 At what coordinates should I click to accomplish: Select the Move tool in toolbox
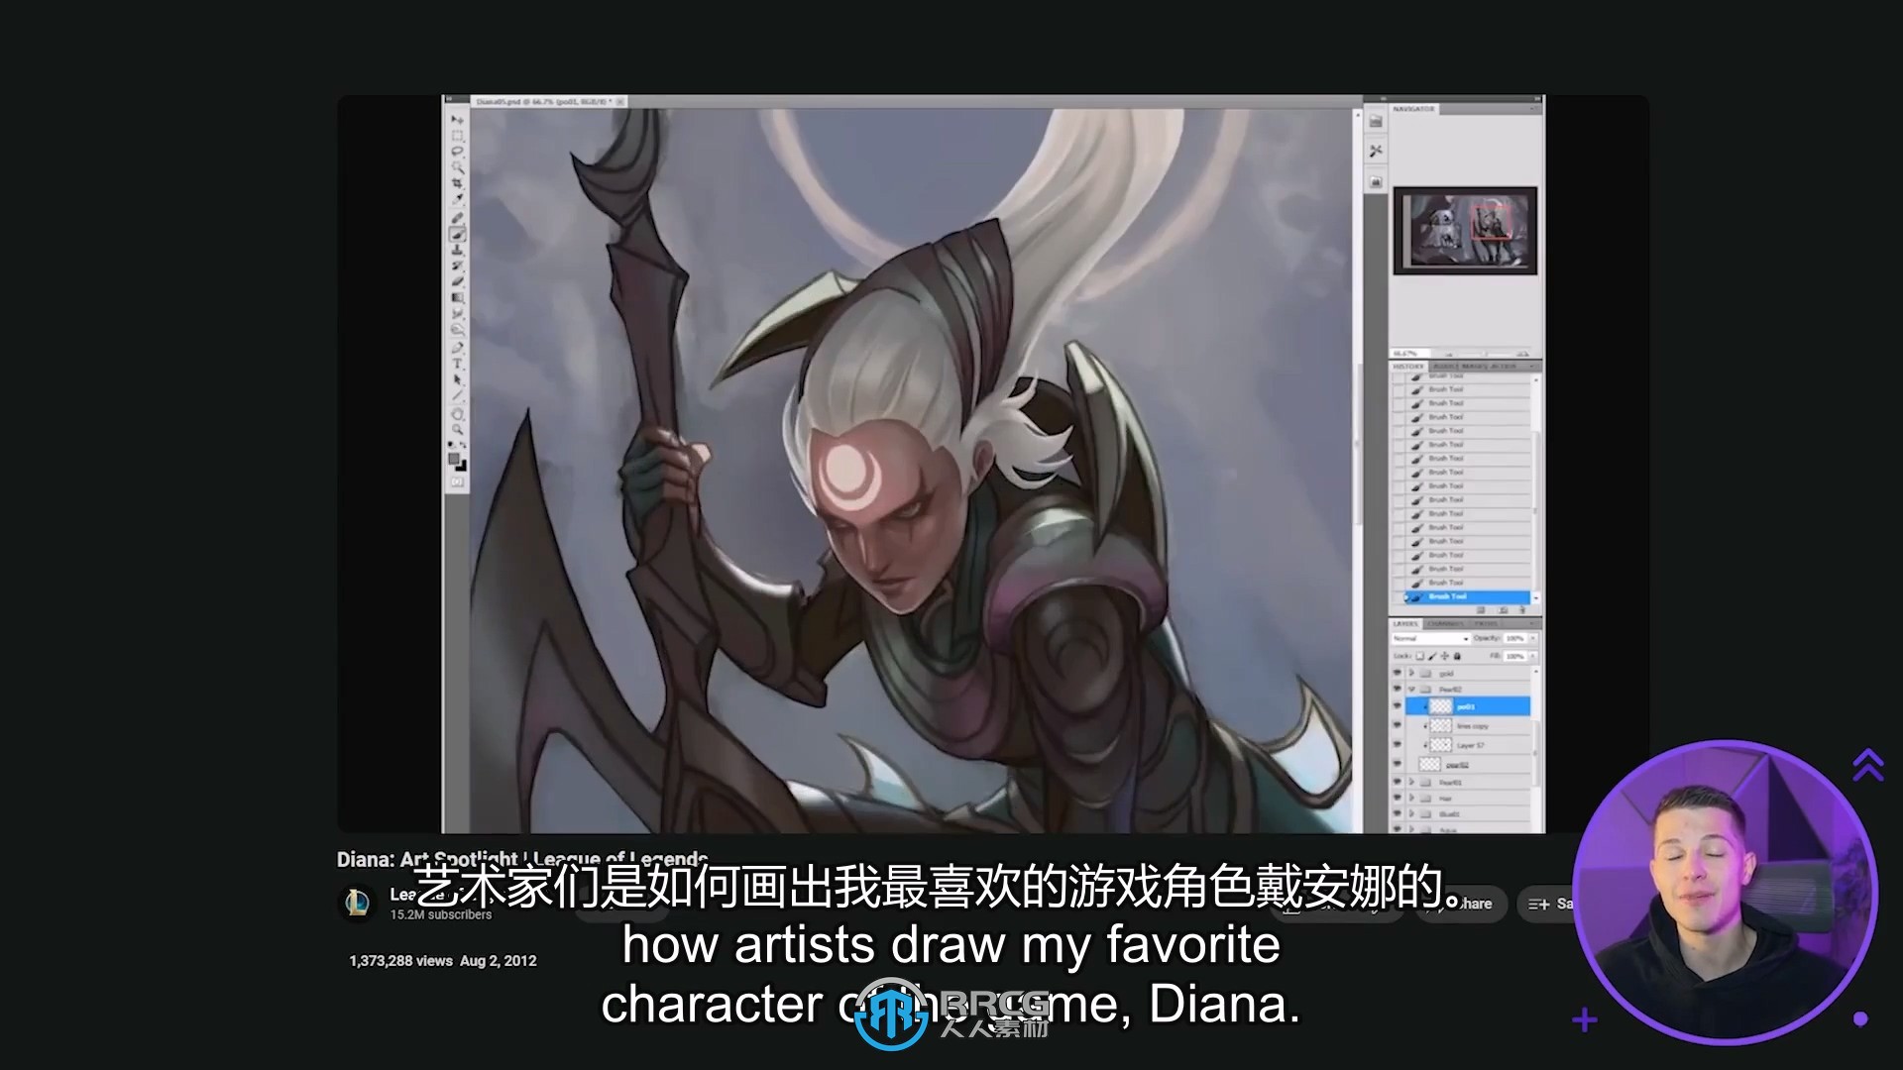[458, 119]
